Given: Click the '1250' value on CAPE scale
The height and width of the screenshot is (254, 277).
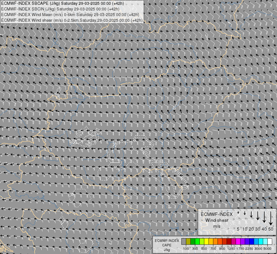Looking at the screenshot, I should (231, 249).
